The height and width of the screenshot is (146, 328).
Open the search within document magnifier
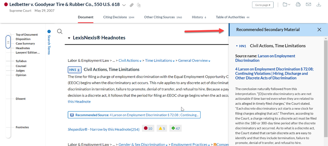60,32
